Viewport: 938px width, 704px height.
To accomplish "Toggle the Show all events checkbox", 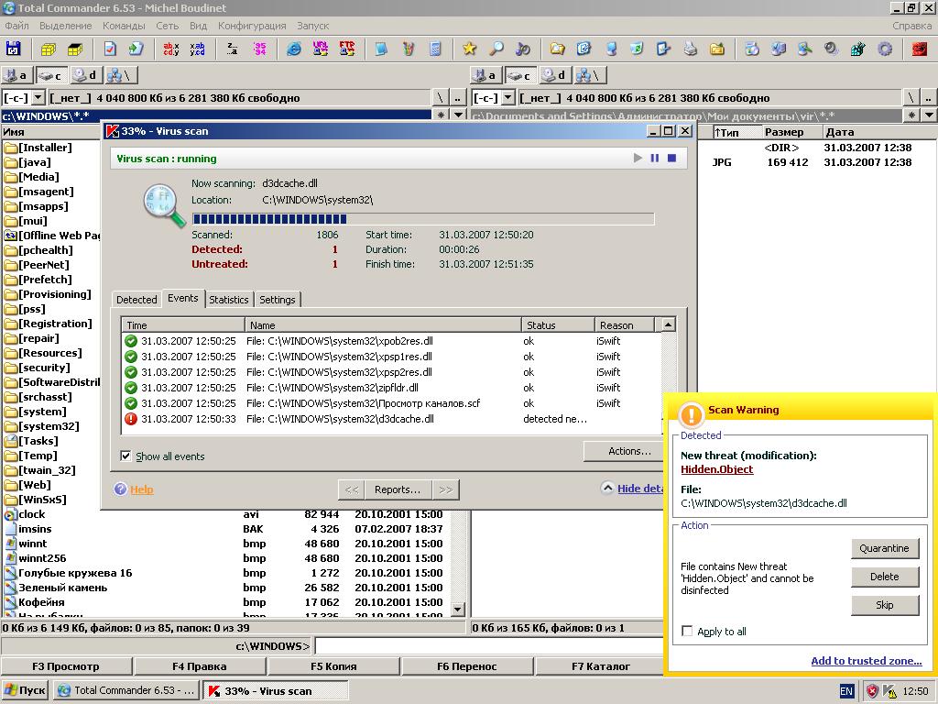I will pyautogui.click(x=125, y=456).
